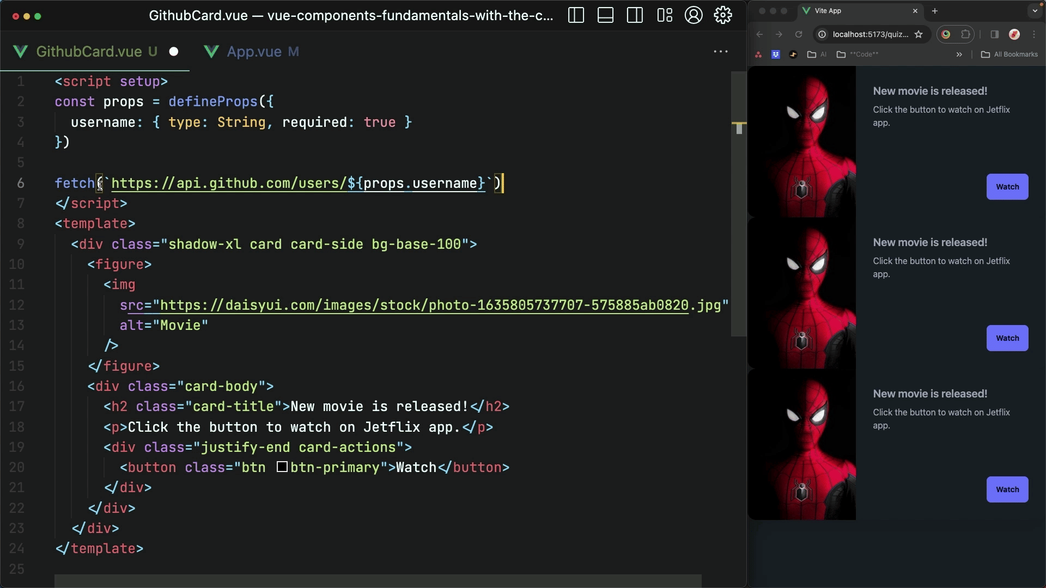
Task: Bookmark this page with the star
Action: click(x=919, y=34)
